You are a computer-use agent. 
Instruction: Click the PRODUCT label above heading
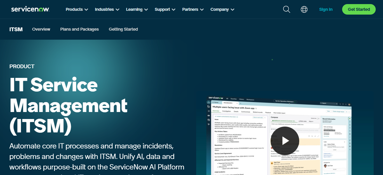(x=22, y=66)
